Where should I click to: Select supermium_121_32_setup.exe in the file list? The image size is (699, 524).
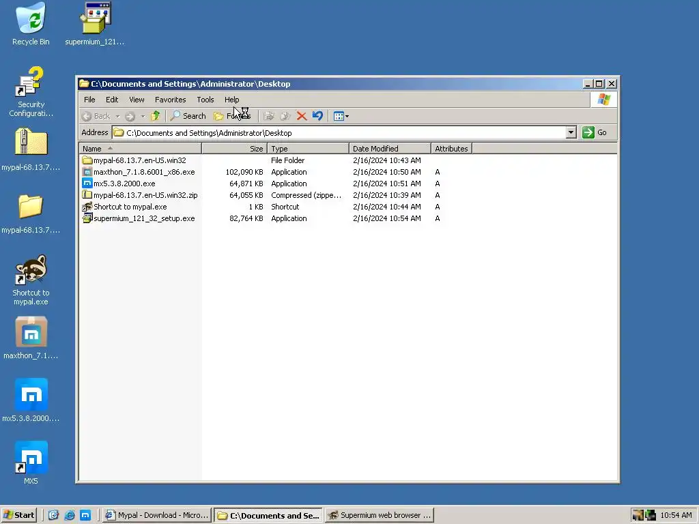[x=139, y=218]
